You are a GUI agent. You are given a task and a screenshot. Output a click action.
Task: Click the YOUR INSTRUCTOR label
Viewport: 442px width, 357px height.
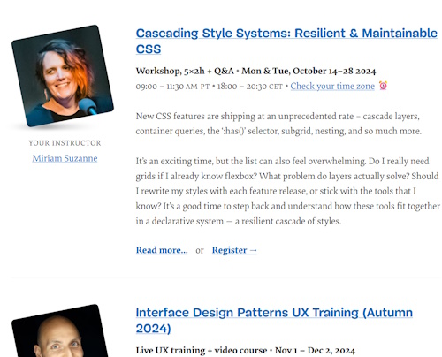click(x=65, y=143)
